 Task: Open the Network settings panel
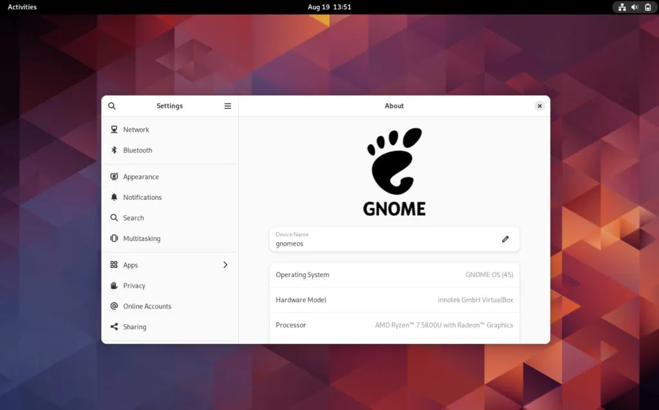coord(170,129)
